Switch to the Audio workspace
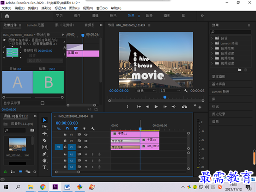Viewport: 256px width, 192px height. click(x=149, y=16)
